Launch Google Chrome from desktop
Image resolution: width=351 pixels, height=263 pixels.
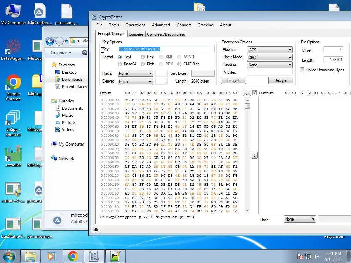[x=13, y=88]
